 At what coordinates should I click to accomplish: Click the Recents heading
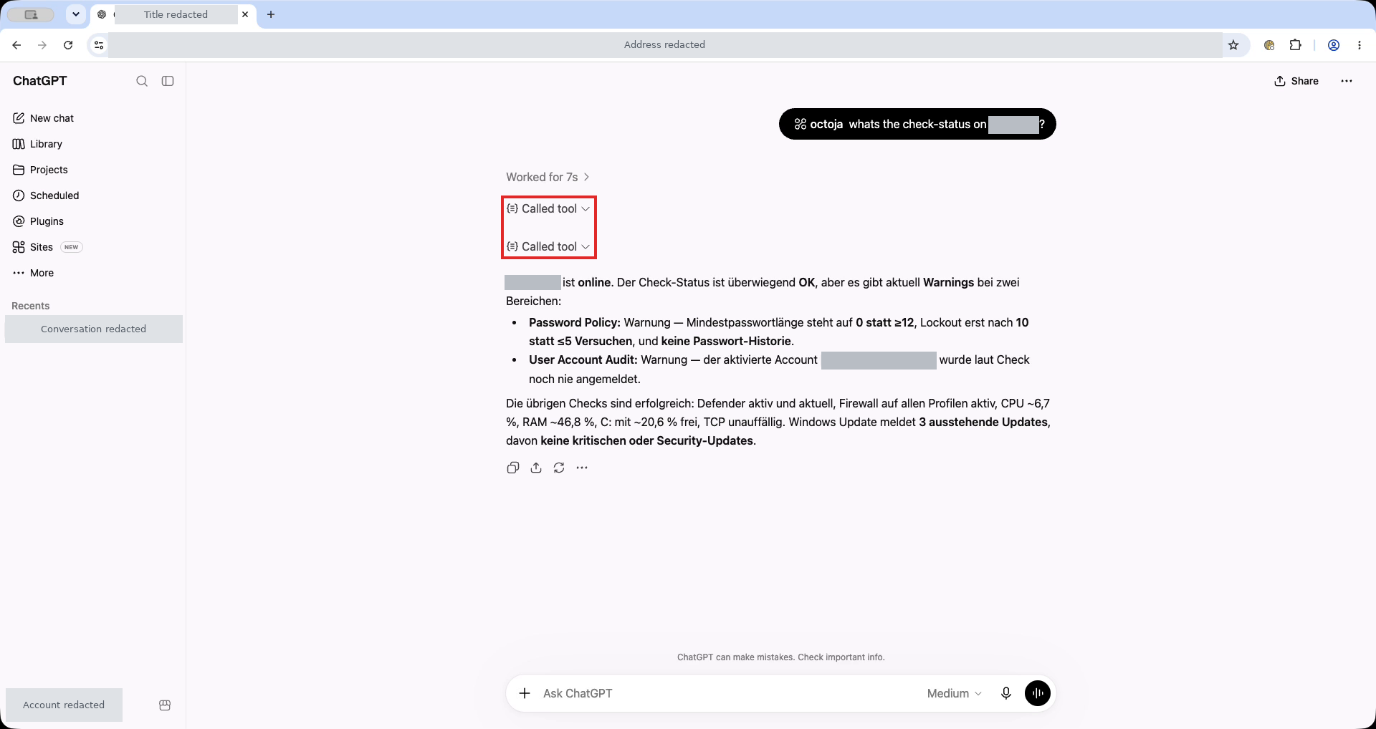click(31, 306)
